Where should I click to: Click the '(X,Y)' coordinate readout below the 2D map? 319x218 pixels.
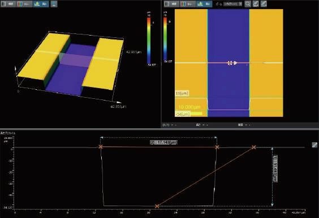[166, 125]
